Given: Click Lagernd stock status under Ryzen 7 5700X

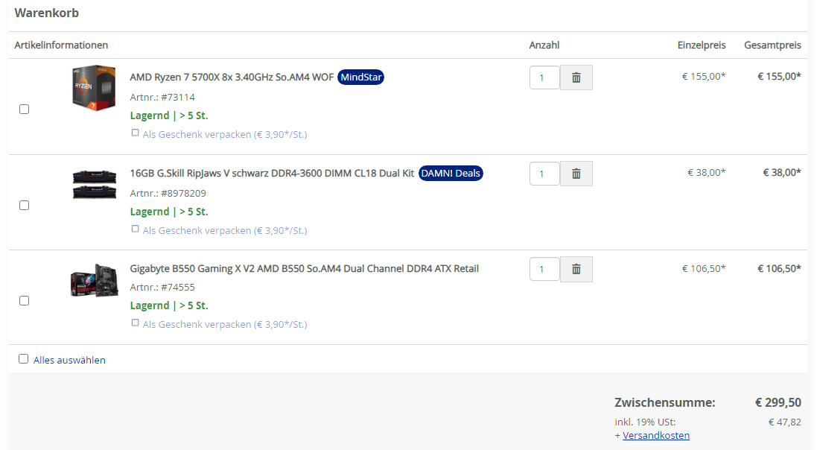Looking at the screenshot, I should coord(169,115).
